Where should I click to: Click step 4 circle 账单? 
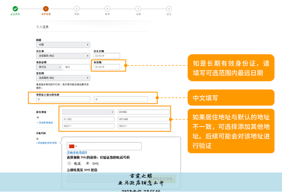tap(107, 9)
